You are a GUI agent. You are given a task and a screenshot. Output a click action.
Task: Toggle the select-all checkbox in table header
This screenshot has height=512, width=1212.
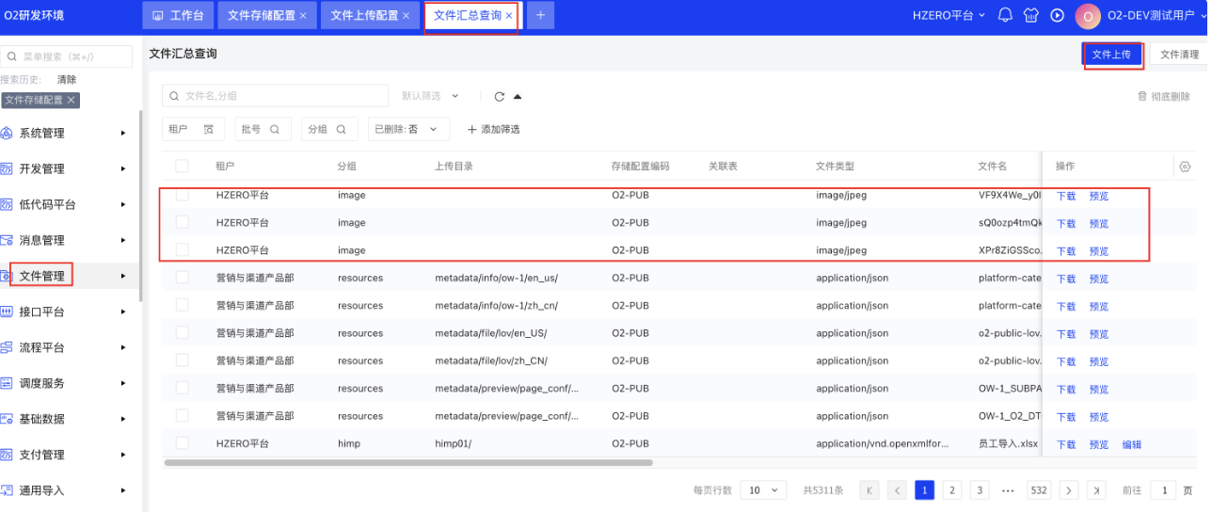[182, 167]
